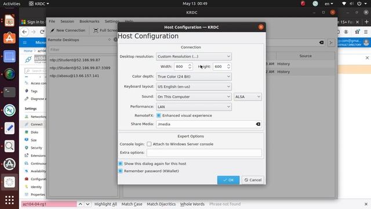This screenshot has height=209, width=371.
Task: Open a new browser tab
Action: 366,22
